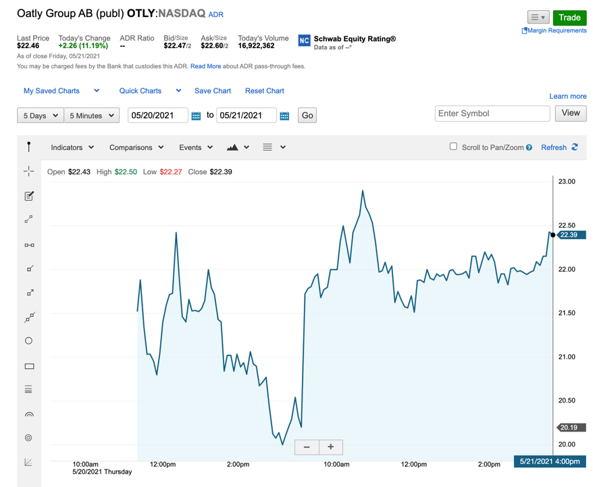
Task: Select the ray line tool
Action: click(30, 268)
